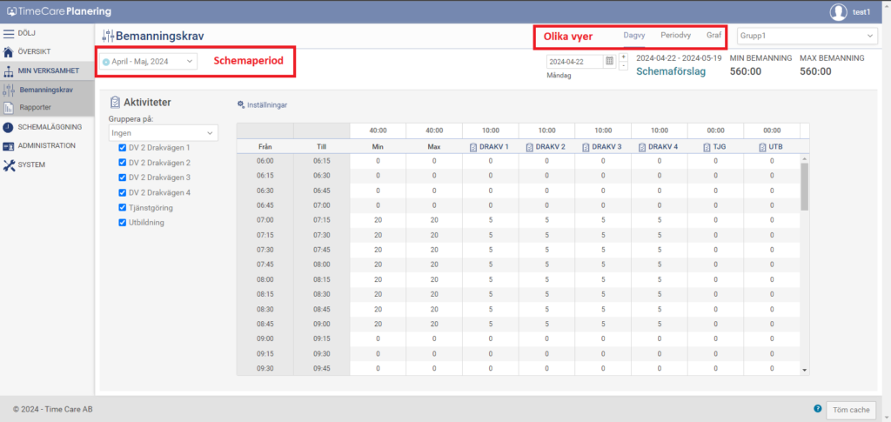Open Inställningar gear settings
891x422 pixels.
pyautogui.click(x=241, y=105)
